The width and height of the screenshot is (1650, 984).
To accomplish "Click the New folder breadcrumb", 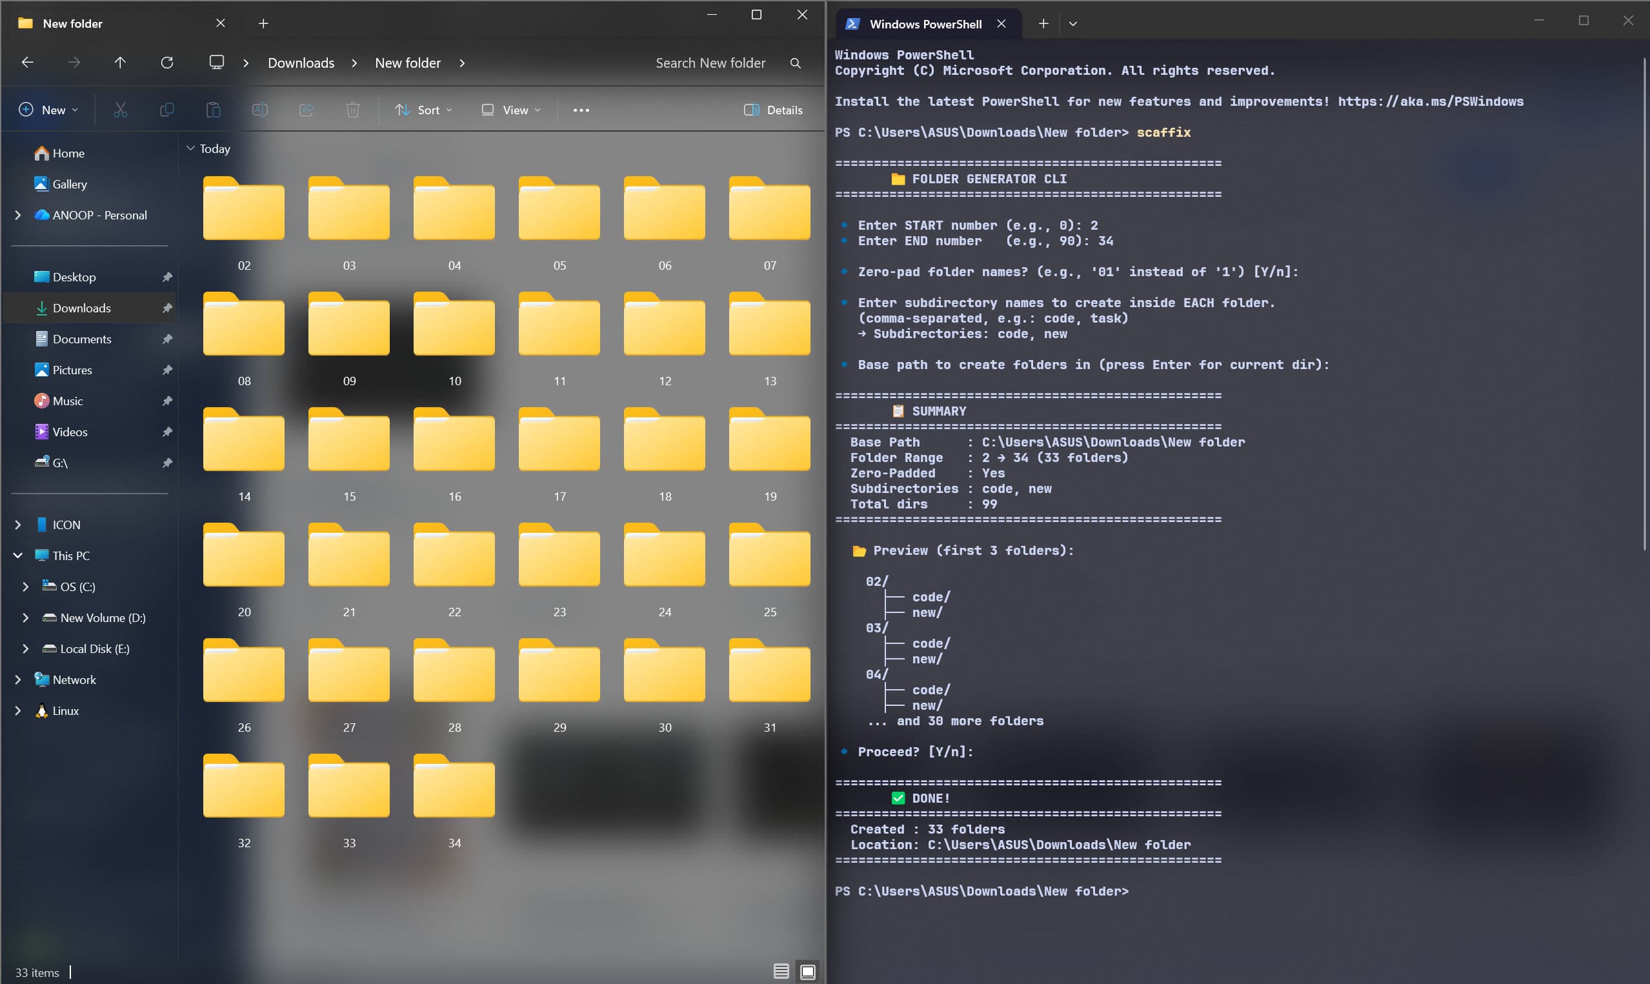I will (x=408, y=63).
